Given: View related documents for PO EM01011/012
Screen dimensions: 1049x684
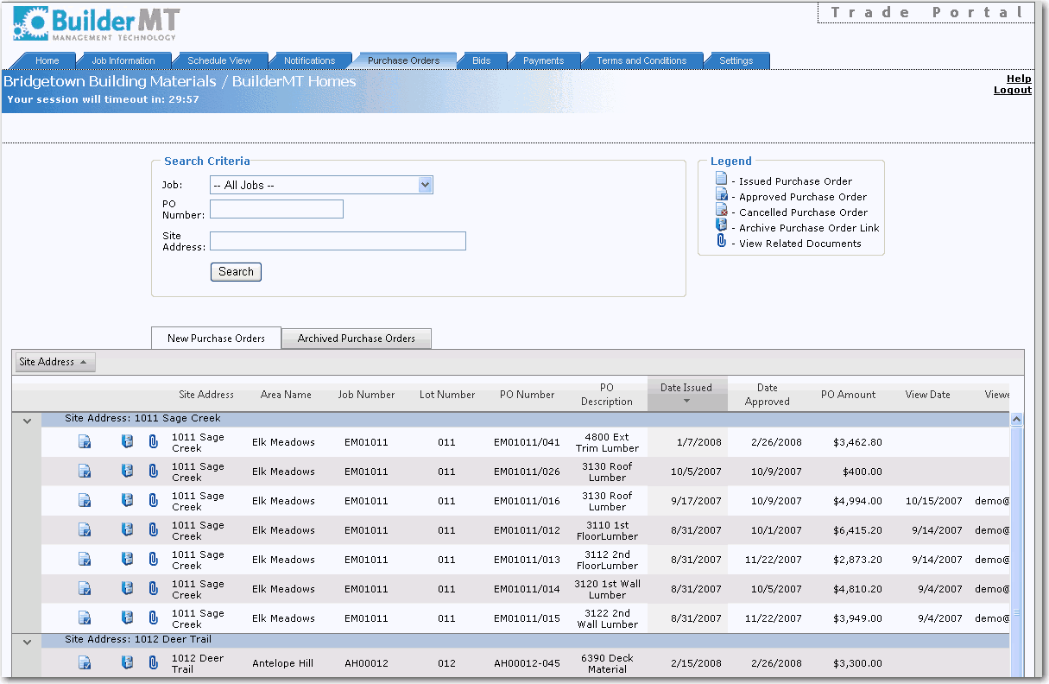Looking at the screenshot, I should pyautogui.click(x=154, y=530).
